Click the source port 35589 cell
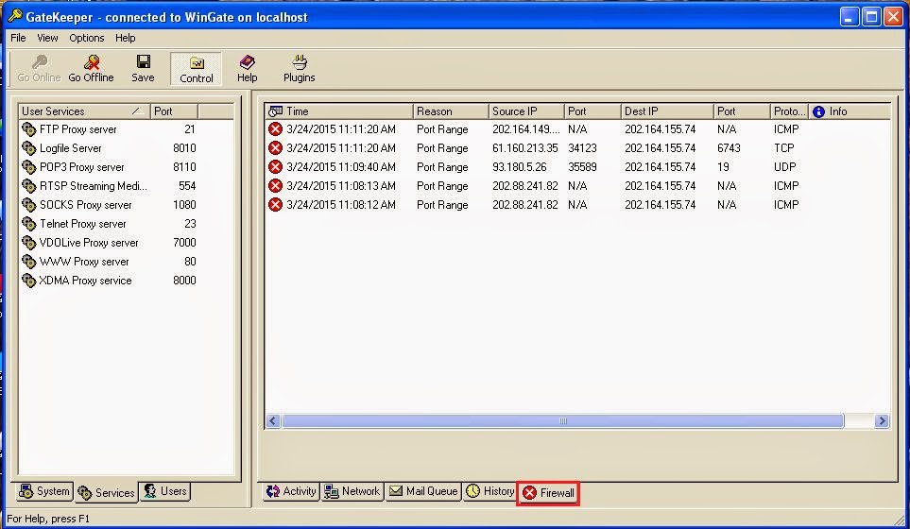910x529 pixels. click(x=582, y=167)
